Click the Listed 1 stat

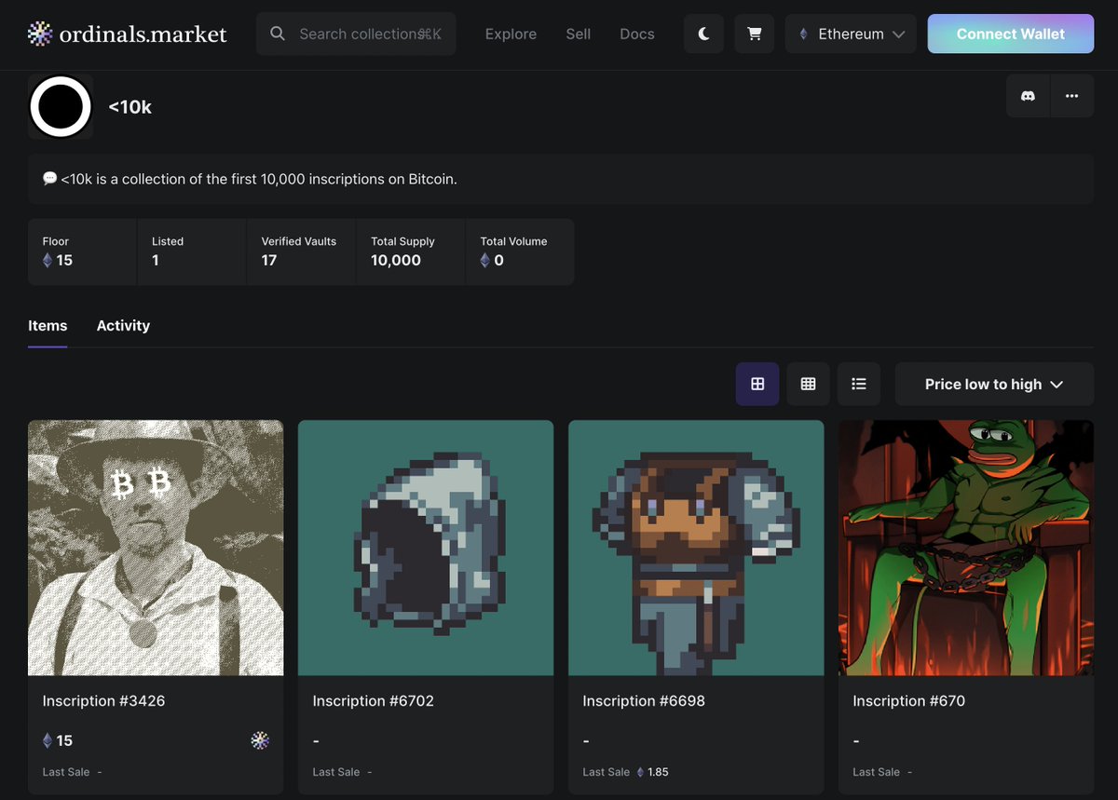pos(191,251)
